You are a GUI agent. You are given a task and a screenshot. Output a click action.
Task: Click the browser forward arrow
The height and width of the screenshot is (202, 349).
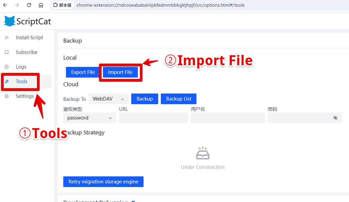[17, 5]
